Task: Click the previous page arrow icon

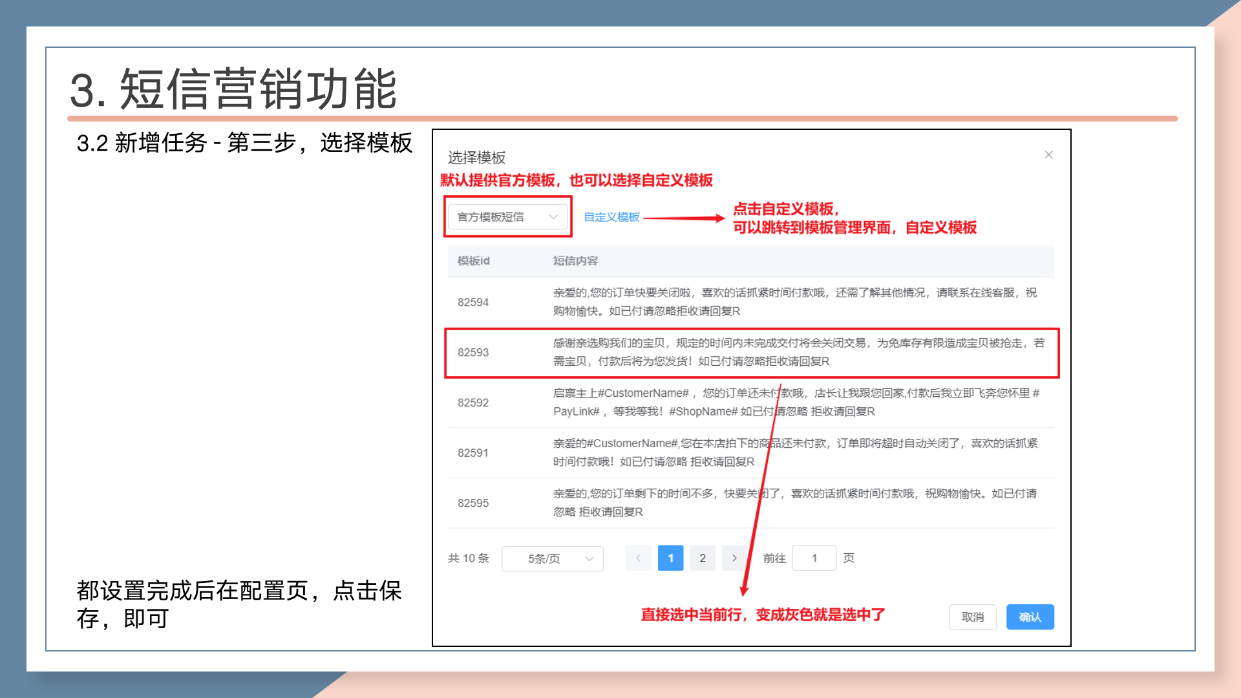Action: click(x=639, y=558)
